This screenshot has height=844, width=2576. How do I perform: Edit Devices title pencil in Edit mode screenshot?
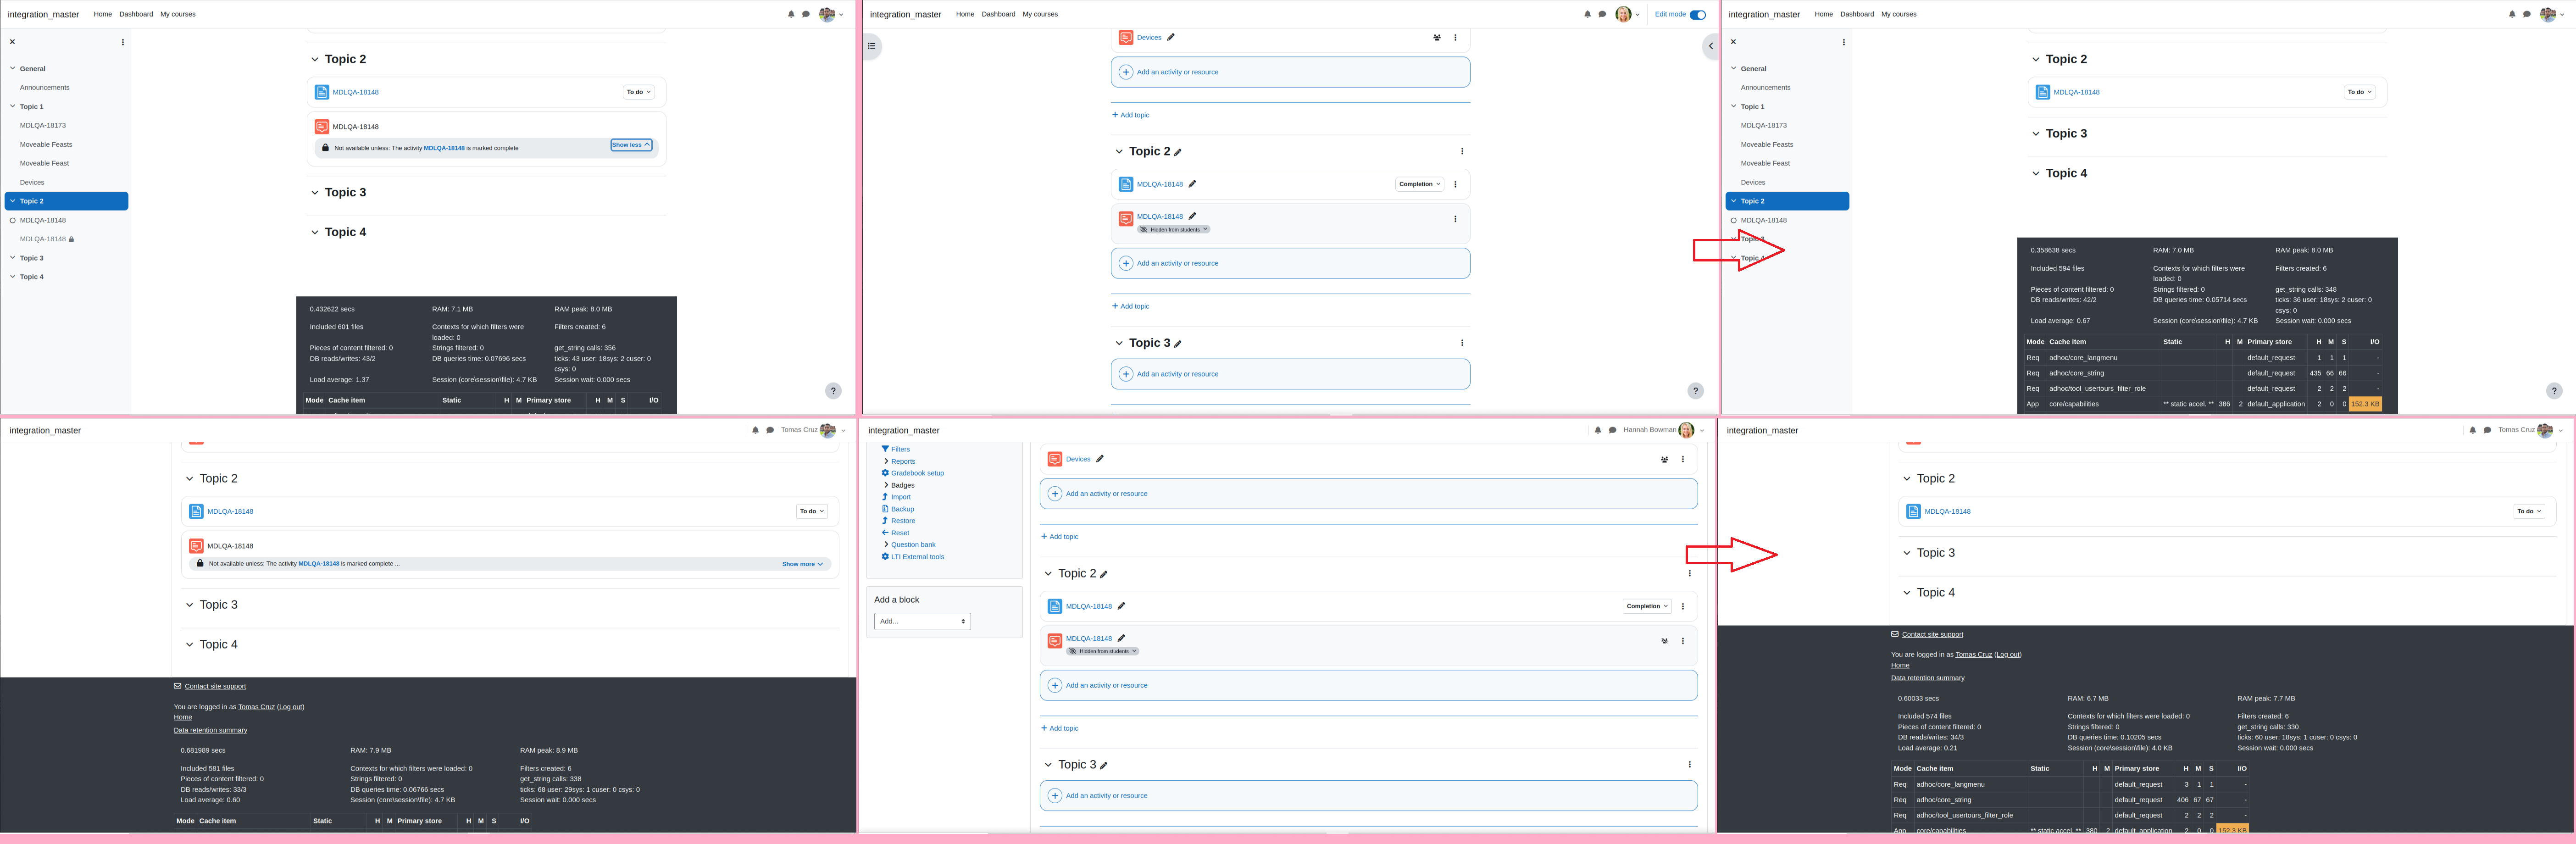(x=1171, y=37)
